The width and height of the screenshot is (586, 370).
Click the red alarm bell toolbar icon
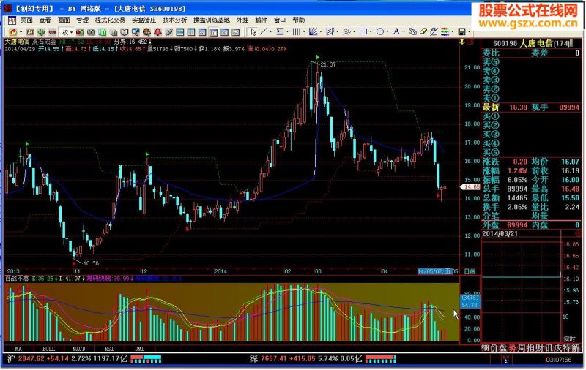point(157,32)
